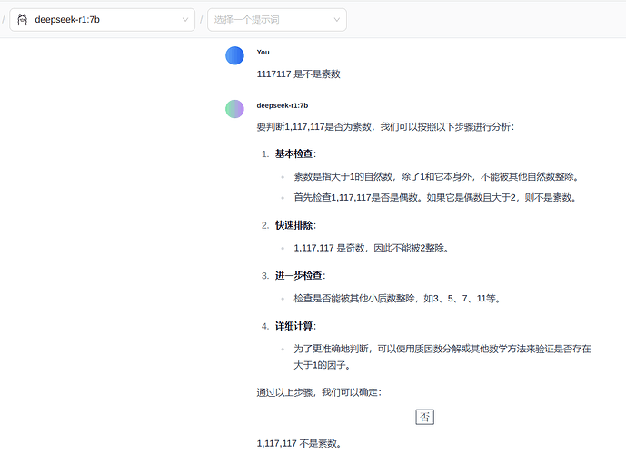This screenshot has height=454, width=626.
Task: Click the green-purple deepseek avatar
Action: [234, 109]
